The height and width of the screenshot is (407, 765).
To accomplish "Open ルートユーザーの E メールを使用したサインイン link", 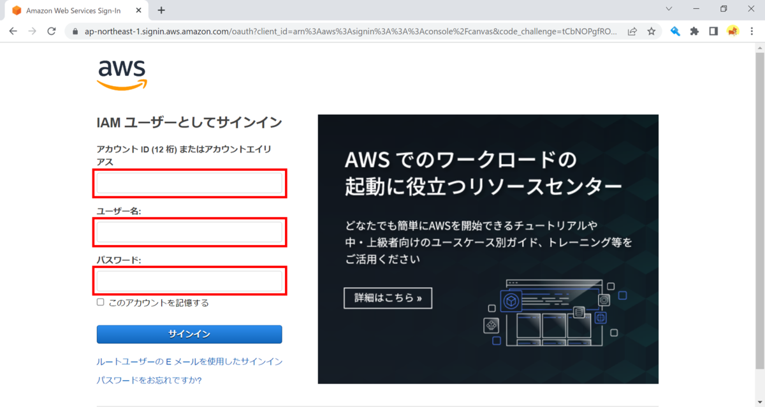I will [x=189, y=362].
